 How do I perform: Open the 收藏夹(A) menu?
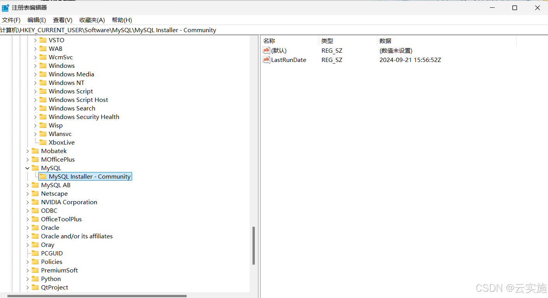tap(92, 20)
